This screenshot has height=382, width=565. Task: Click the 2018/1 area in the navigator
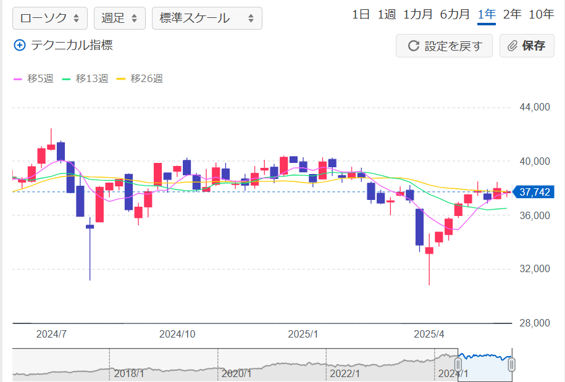point(129,374)
